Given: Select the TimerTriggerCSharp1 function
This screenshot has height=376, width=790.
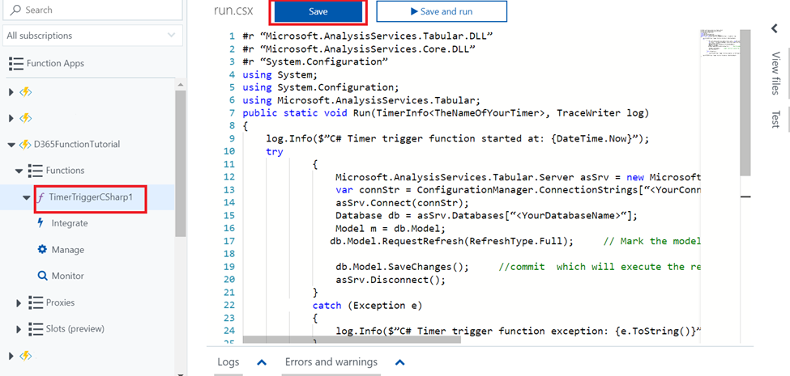Looking at the screenshot, I should click(90, 197).
